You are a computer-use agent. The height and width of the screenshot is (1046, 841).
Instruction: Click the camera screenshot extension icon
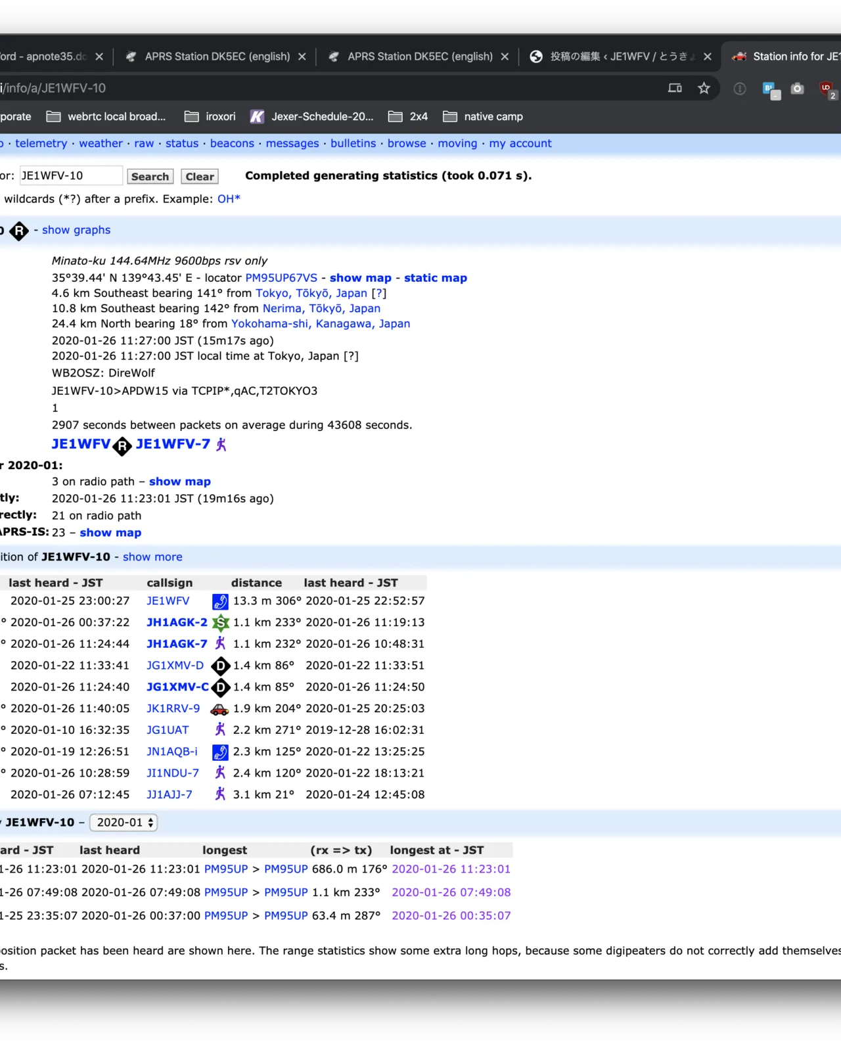click(x=797, y=88)
